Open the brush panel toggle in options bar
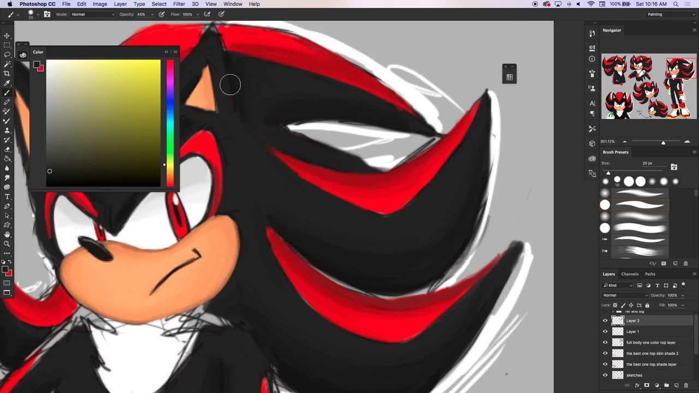699x393 pixels. pos(47,14)
